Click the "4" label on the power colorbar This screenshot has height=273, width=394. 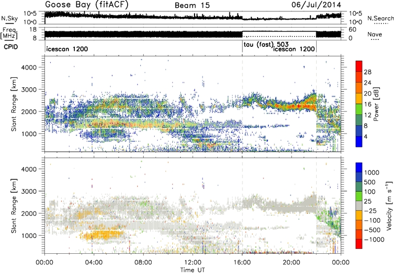click(365, 137)
